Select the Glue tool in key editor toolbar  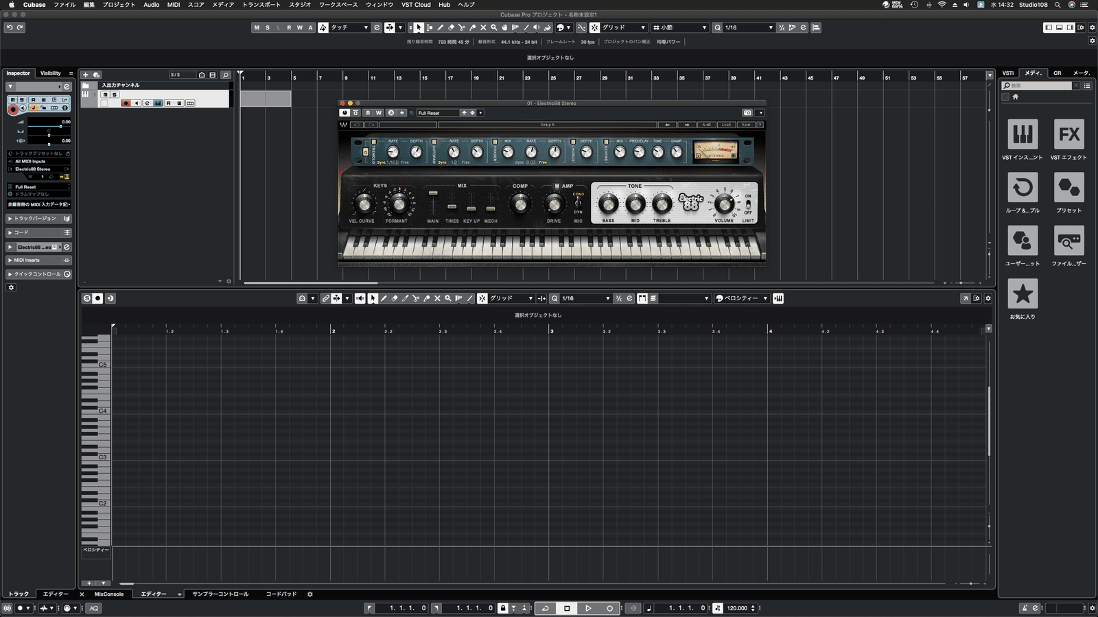(426, 298)
